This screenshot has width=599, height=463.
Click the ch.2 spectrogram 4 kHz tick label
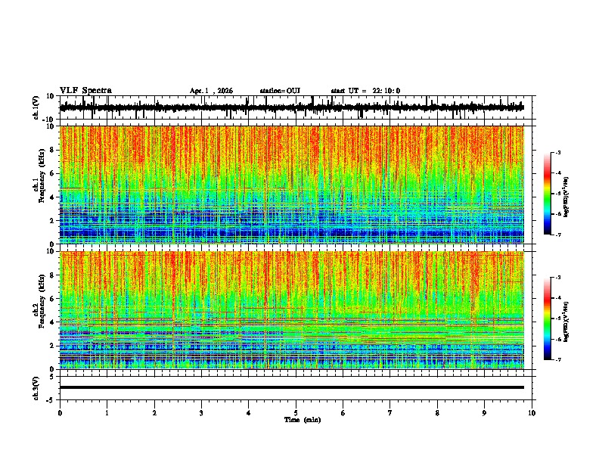(52, 322)
